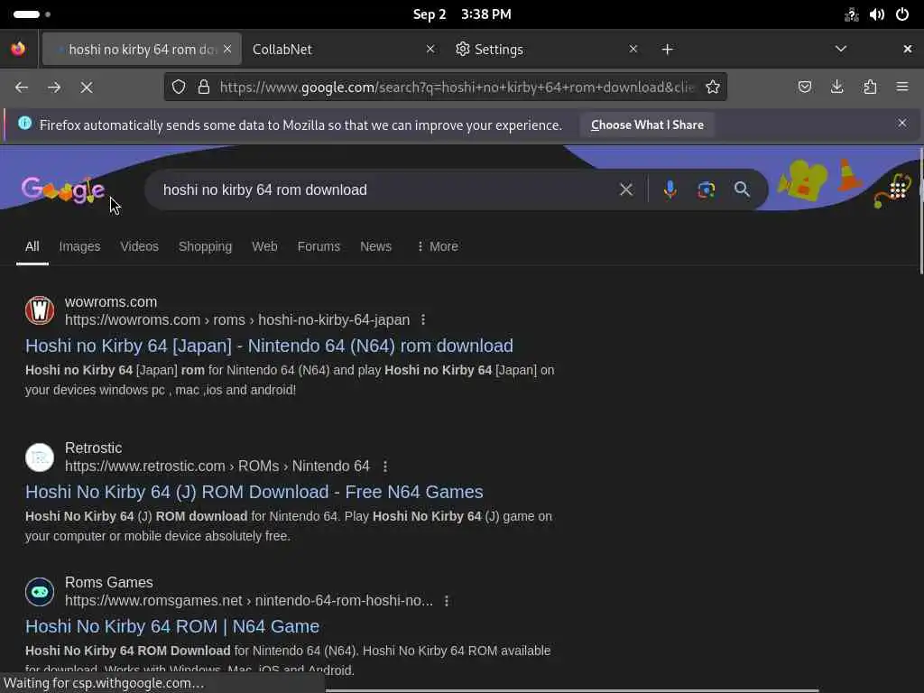The height and width of the screenshot is (693, 924).
Task: Open the Extensions puzzle icon
Action: click(x=870, y=88)
